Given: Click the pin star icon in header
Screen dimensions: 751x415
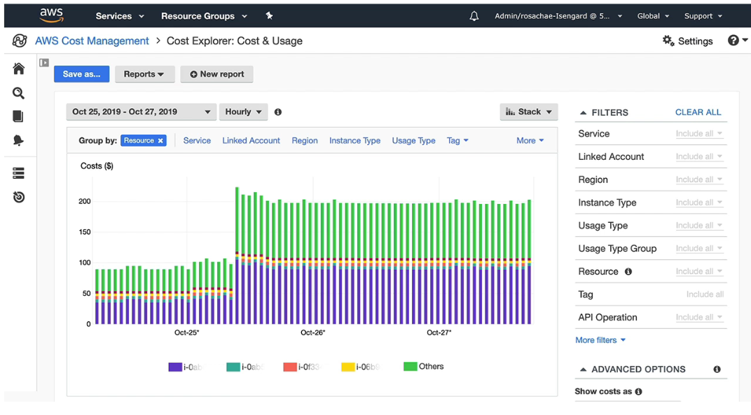Looking at the screenshot, I should point(269,16).
